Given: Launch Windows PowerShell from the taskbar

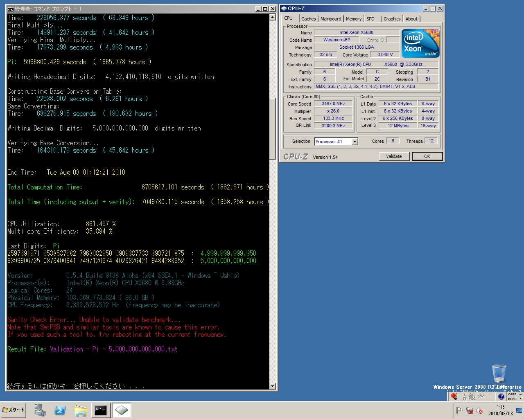Looking at the screenshot, I should tap(60, 410).
